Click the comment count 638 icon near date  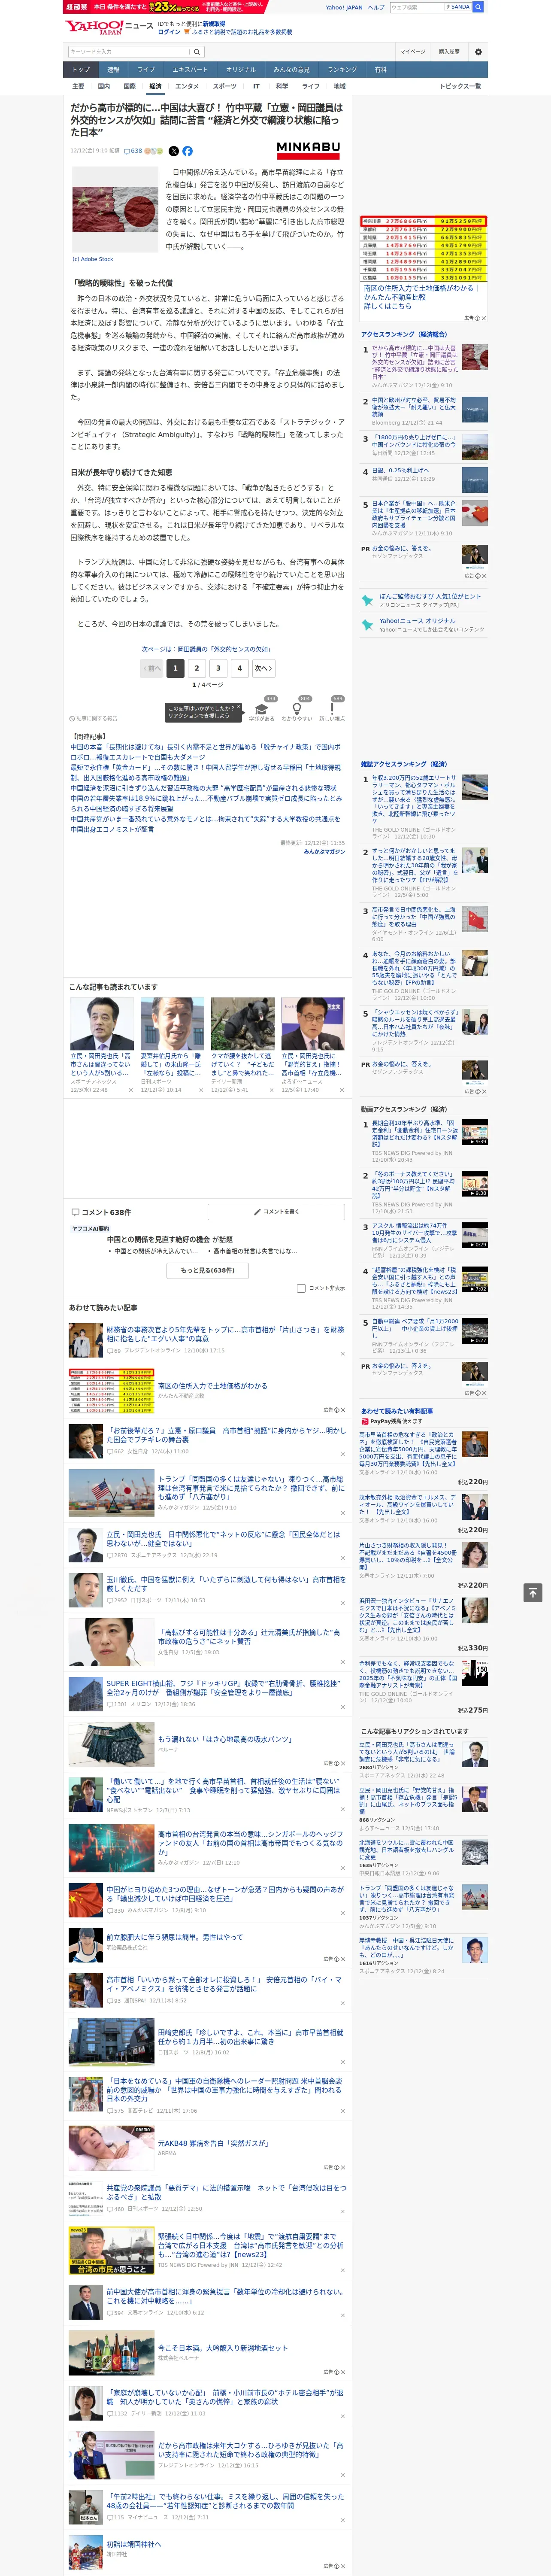[133, 151]
